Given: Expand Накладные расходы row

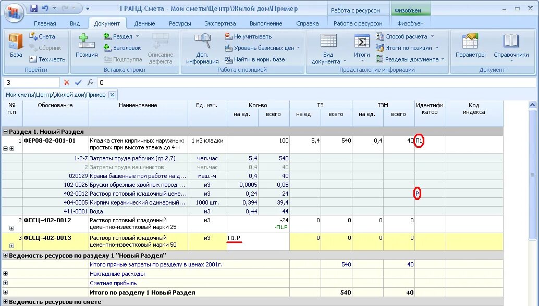Looking at the screenshot, I should 5,273.
